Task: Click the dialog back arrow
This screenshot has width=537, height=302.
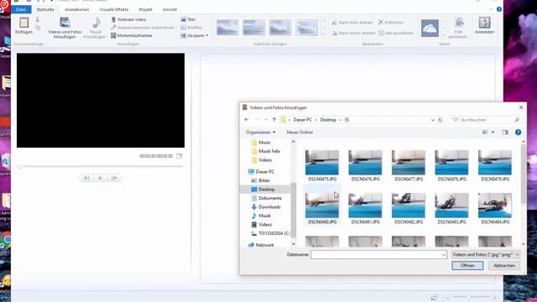Action: coord(247,120)
